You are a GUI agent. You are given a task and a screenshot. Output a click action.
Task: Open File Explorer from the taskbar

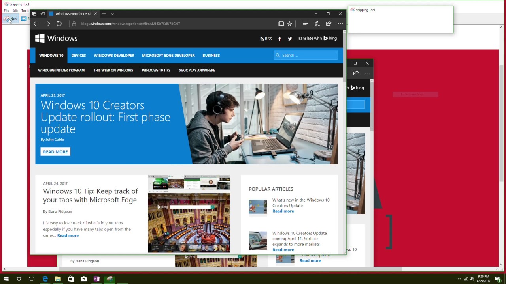(58, 279)
